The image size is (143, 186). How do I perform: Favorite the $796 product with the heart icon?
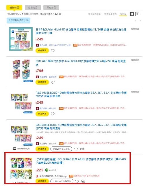tap(53, 82)
